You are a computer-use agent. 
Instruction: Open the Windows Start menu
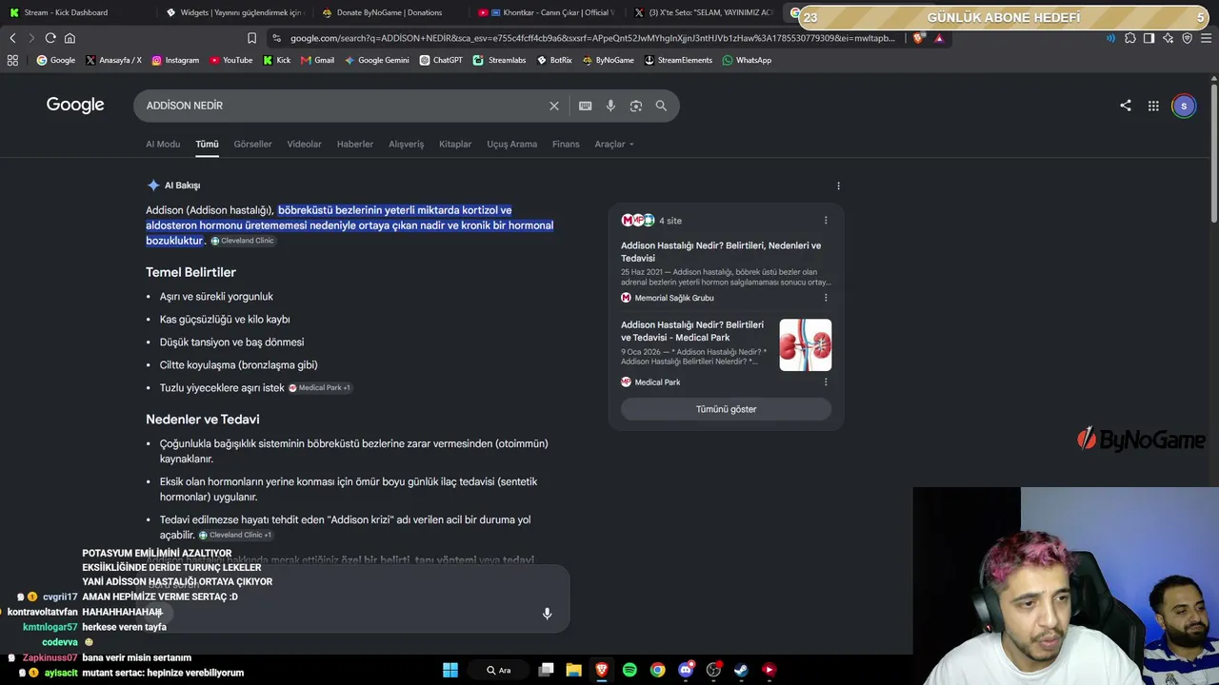450,670
